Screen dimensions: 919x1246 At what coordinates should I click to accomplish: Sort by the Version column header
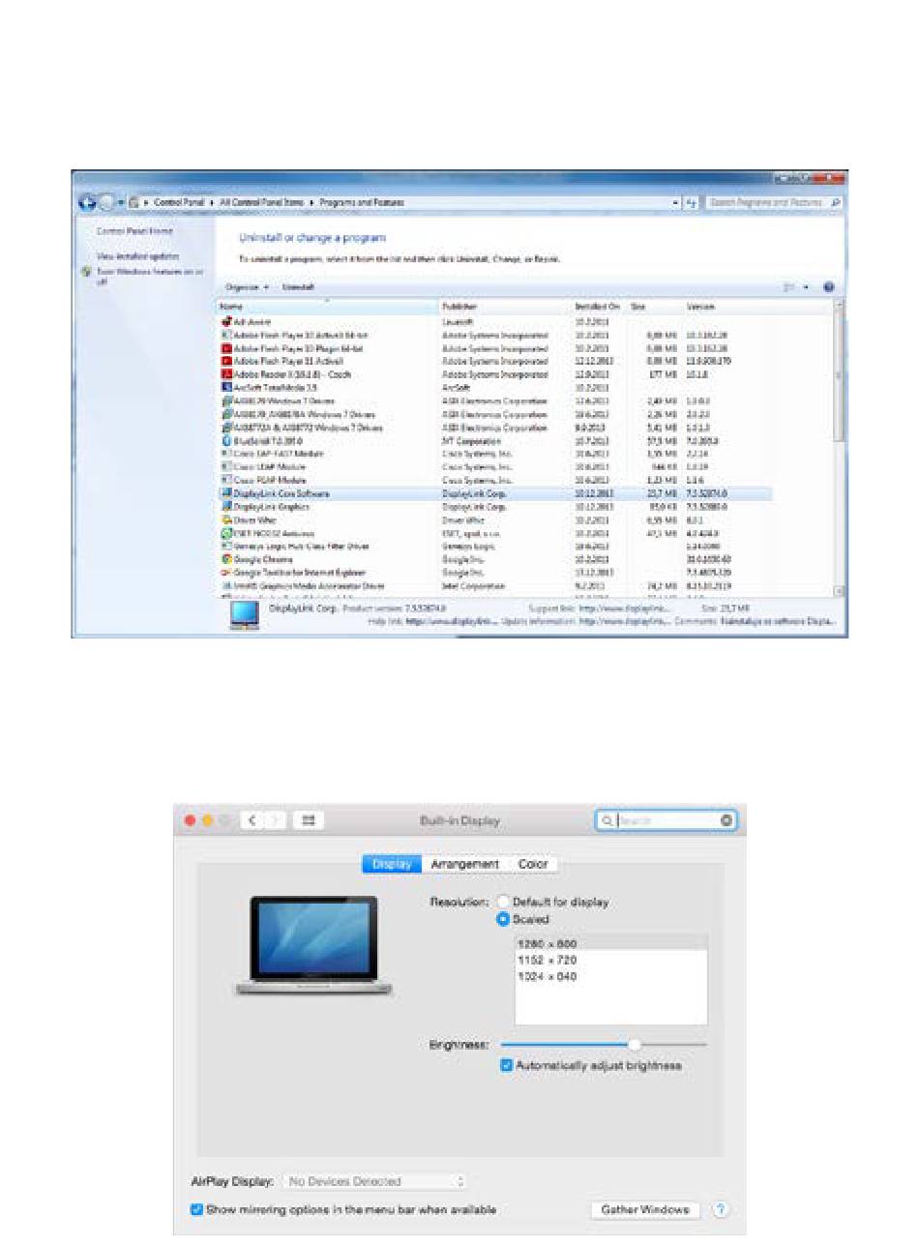click(x=728, y=306)
